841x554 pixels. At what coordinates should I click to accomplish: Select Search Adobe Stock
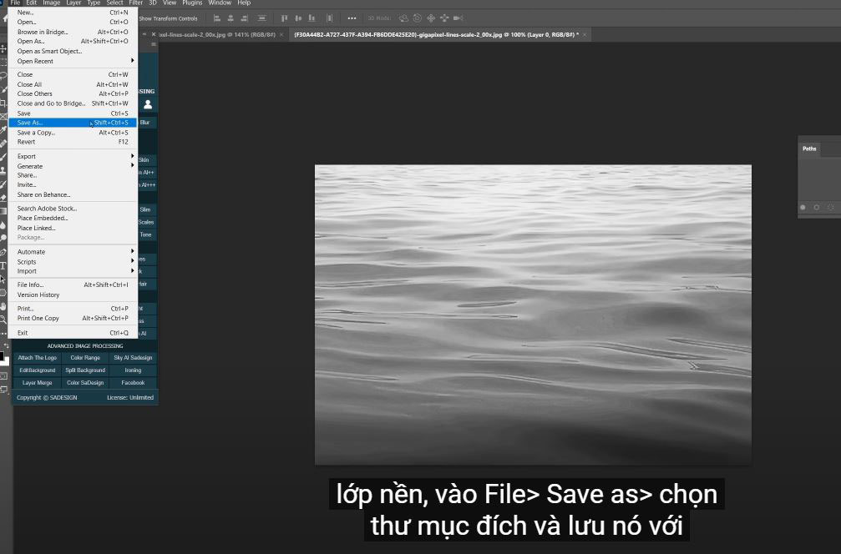[x=73, y=209]
